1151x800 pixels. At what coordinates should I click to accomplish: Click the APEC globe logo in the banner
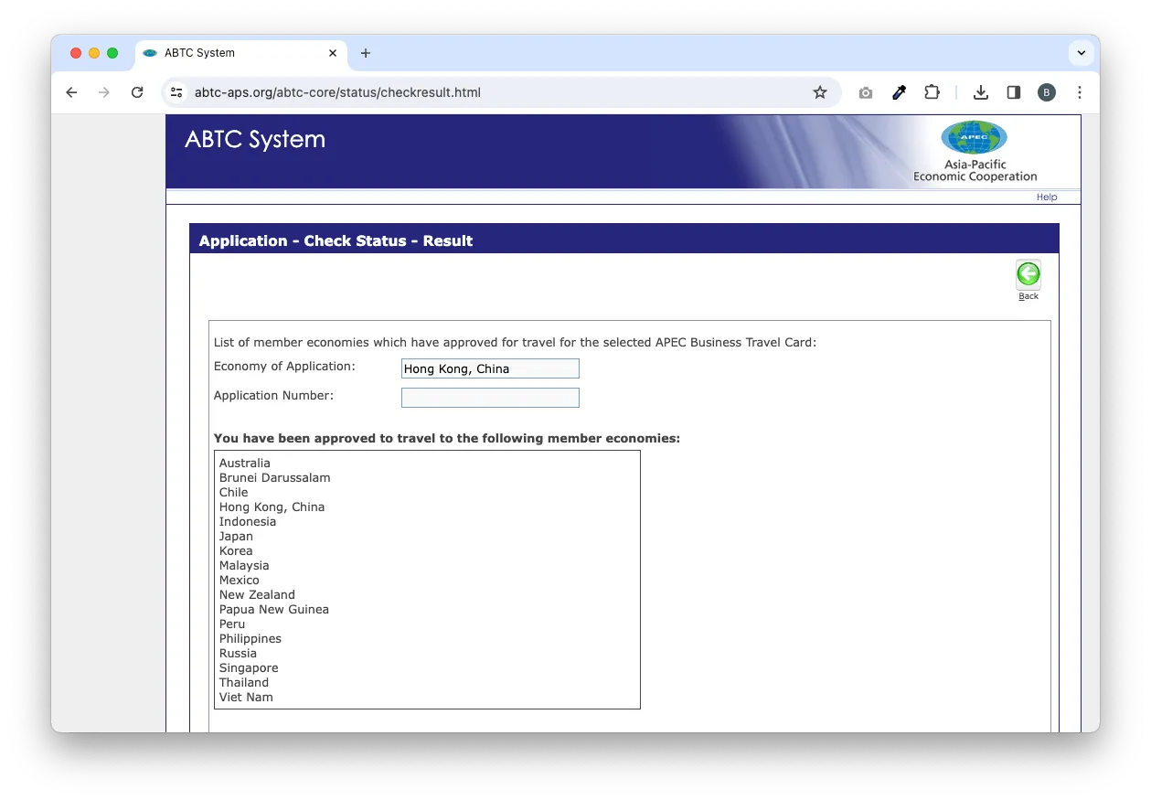coord(974,138)
